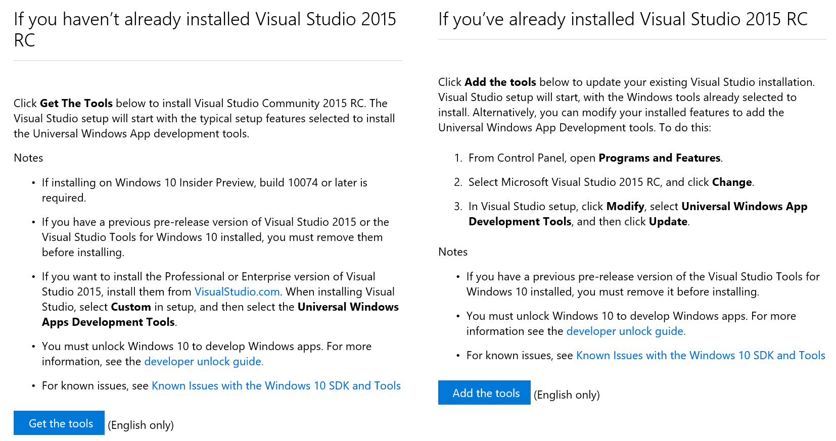
Task: Click heading "If you haven't already installed Visual Studio 2015 RC"
Action: (205, 29)
